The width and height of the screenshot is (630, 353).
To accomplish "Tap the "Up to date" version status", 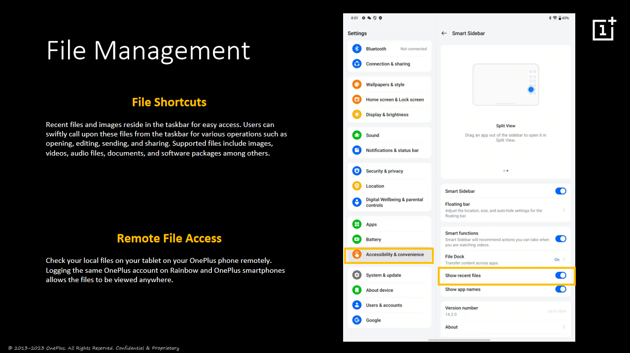I will click(557, 311).
